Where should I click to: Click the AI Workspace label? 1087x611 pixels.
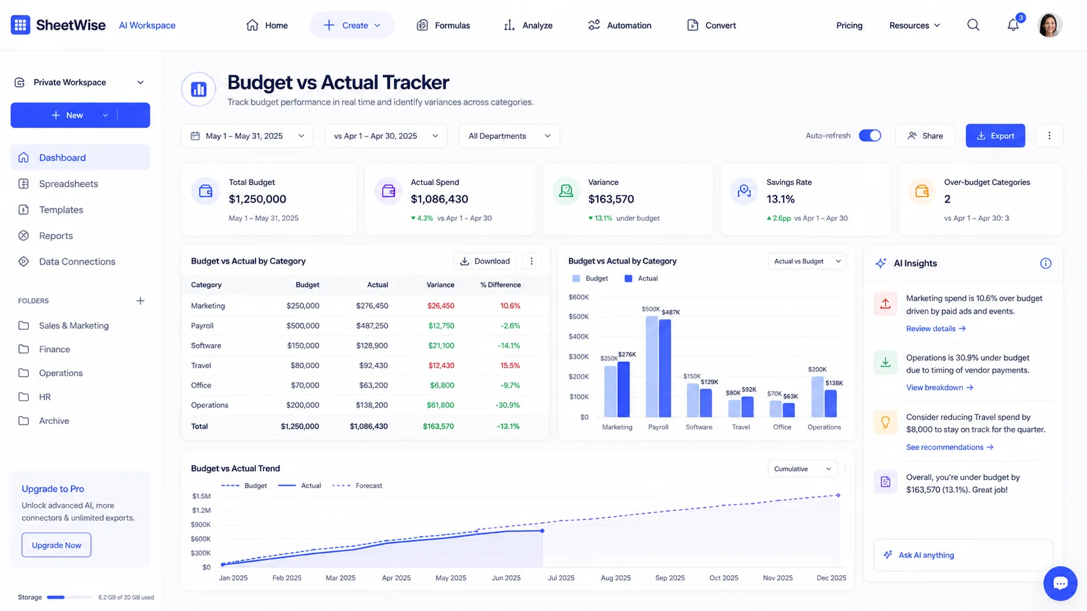click(x=147, y=25)
